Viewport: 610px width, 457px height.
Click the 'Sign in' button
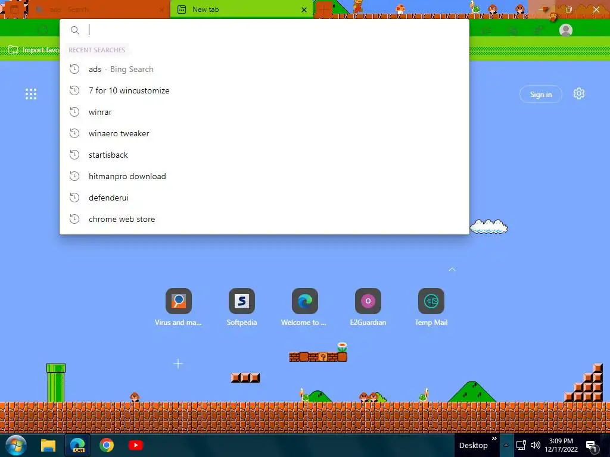541,95
